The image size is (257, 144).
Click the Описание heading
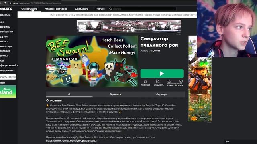click(54, 100)
